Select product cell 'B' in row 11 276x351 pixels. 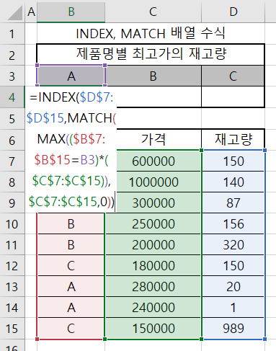tap(71, 244)
